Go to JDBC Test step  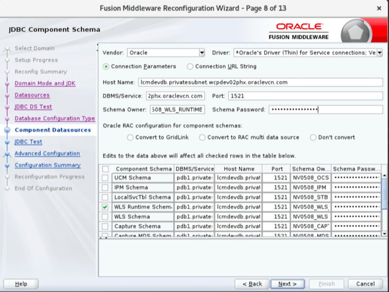point(28,142)
